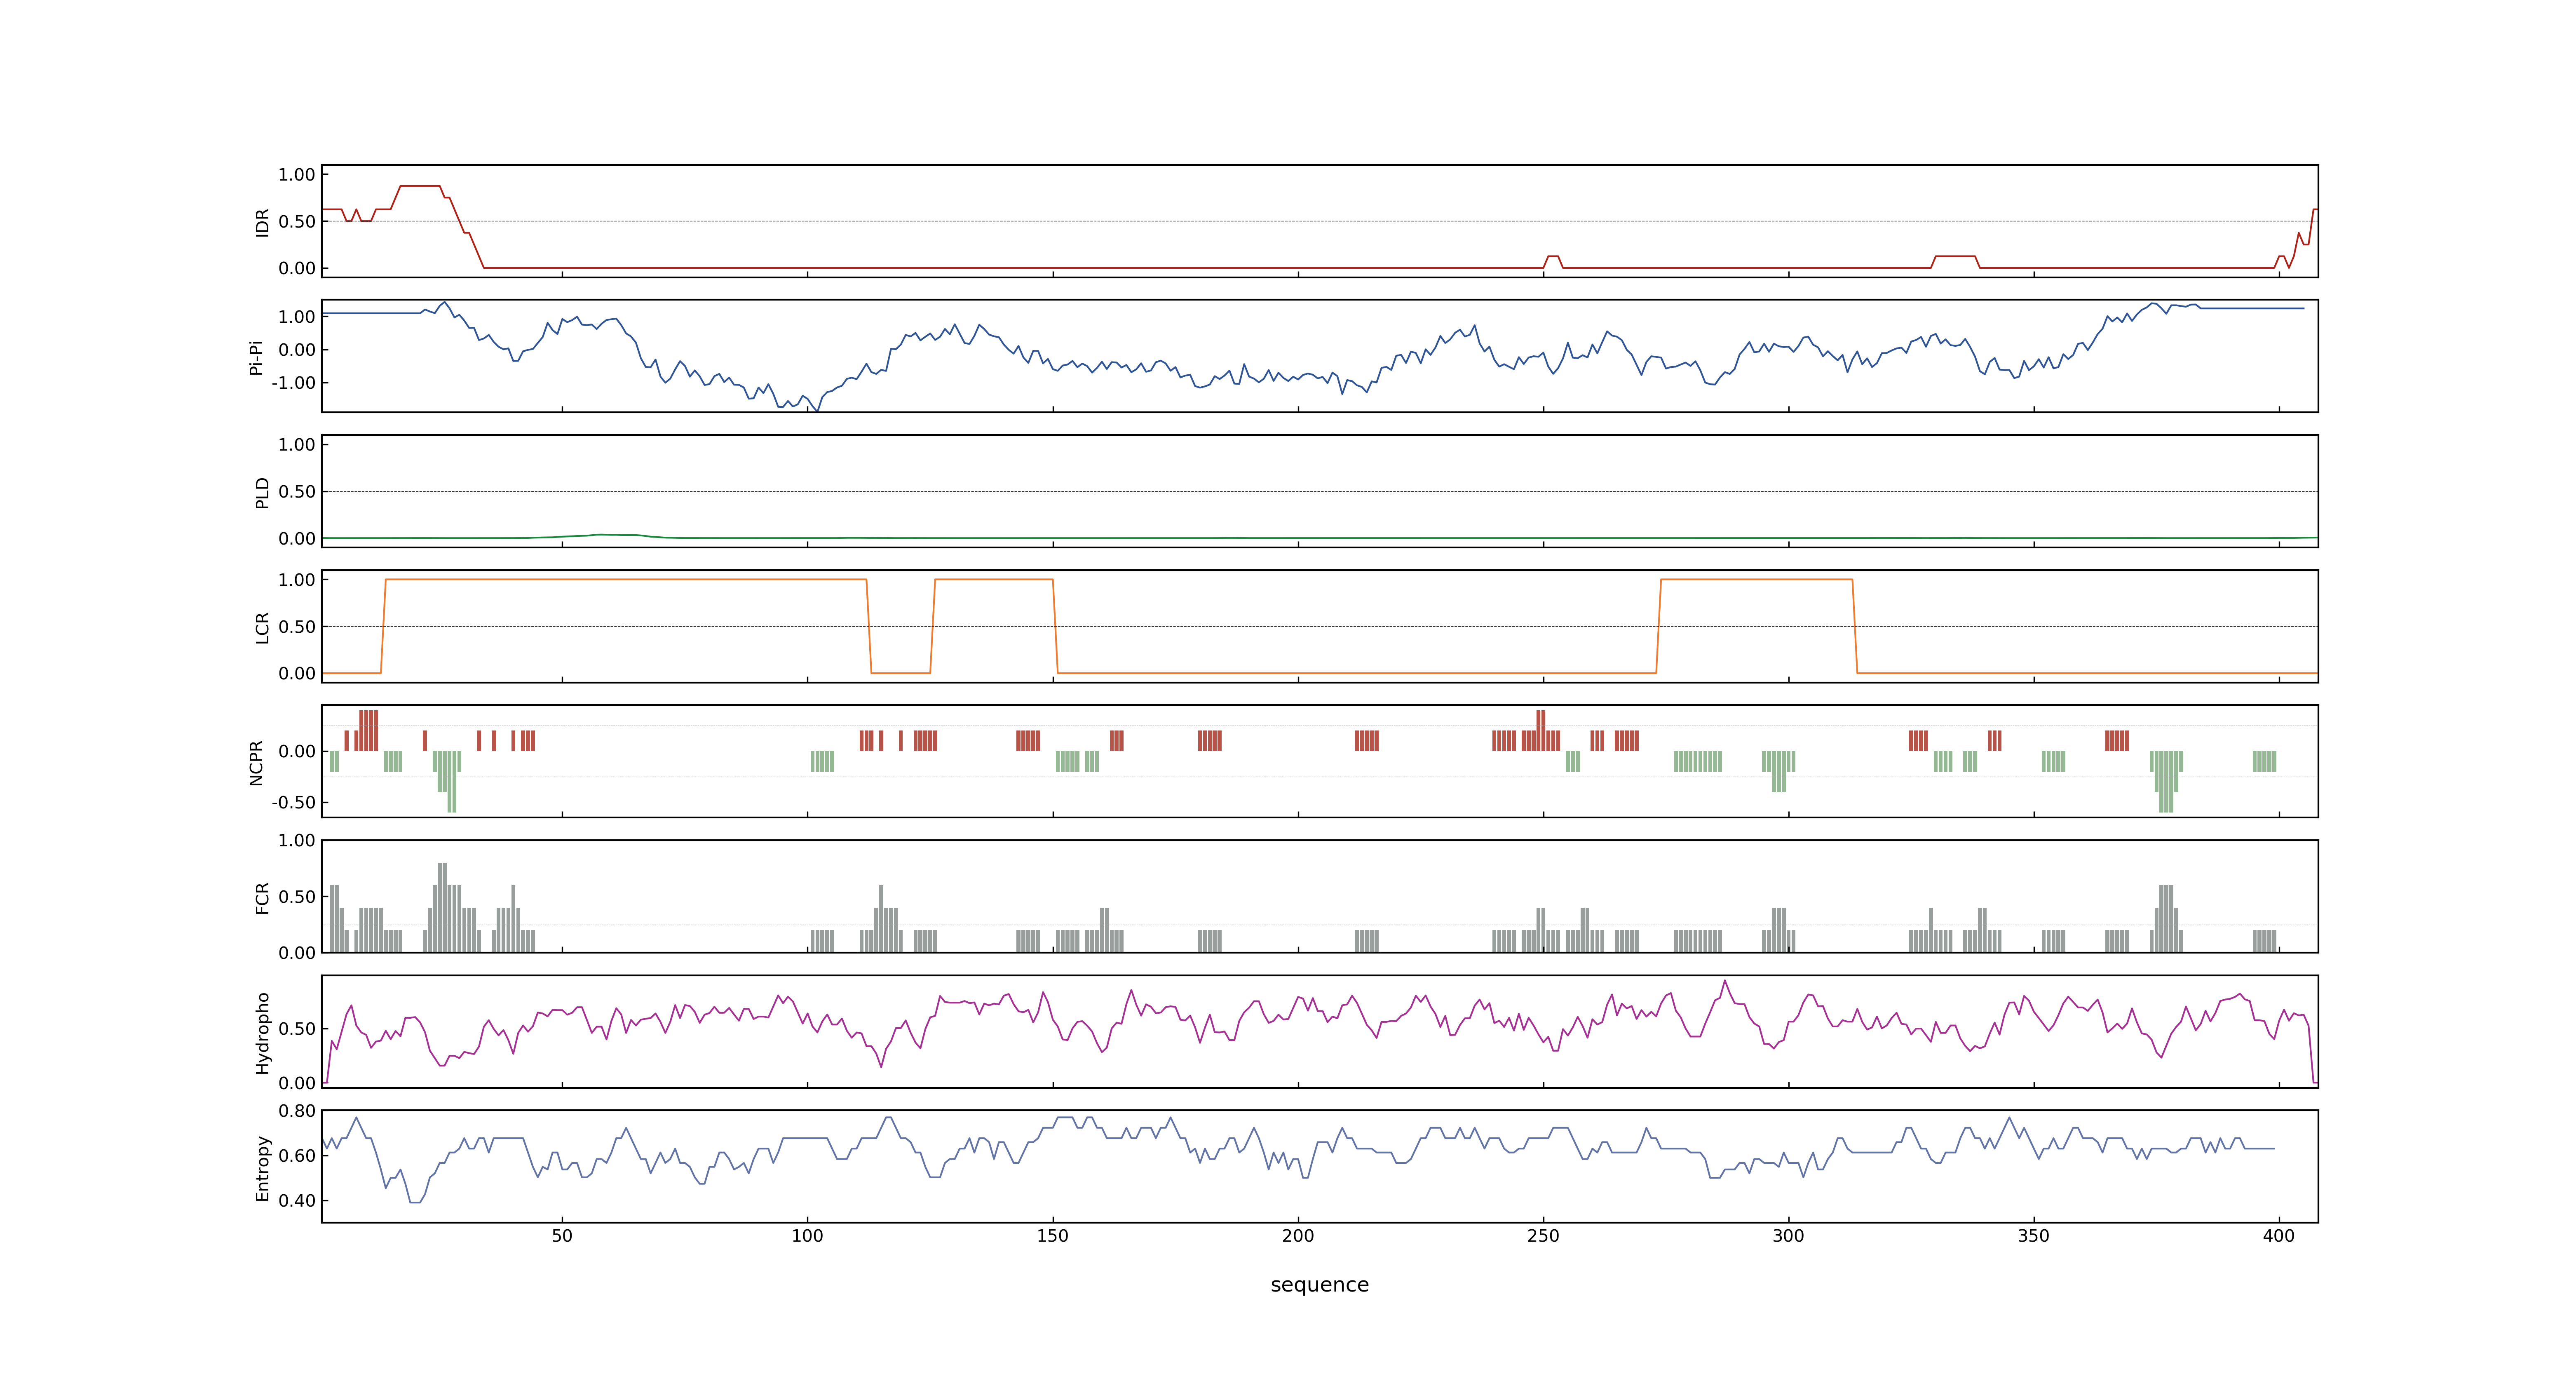The width and height of the screenshot is (2576, 1374).
Task: Click the FCR y-axis label
Action: point(262,897)
